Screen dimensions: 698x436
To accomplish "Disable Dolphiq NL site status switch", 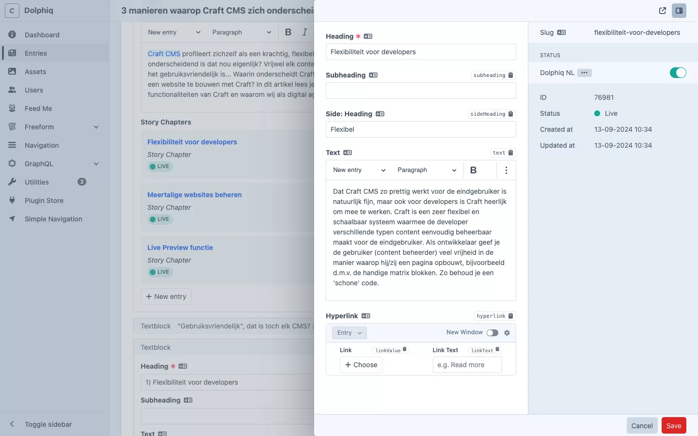I will coord(678,73).
